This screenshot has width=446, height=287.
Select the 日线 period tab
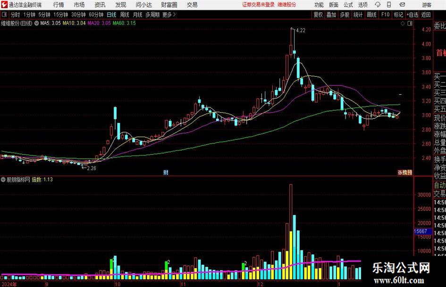pyautogui.click(x=111, y=15)
